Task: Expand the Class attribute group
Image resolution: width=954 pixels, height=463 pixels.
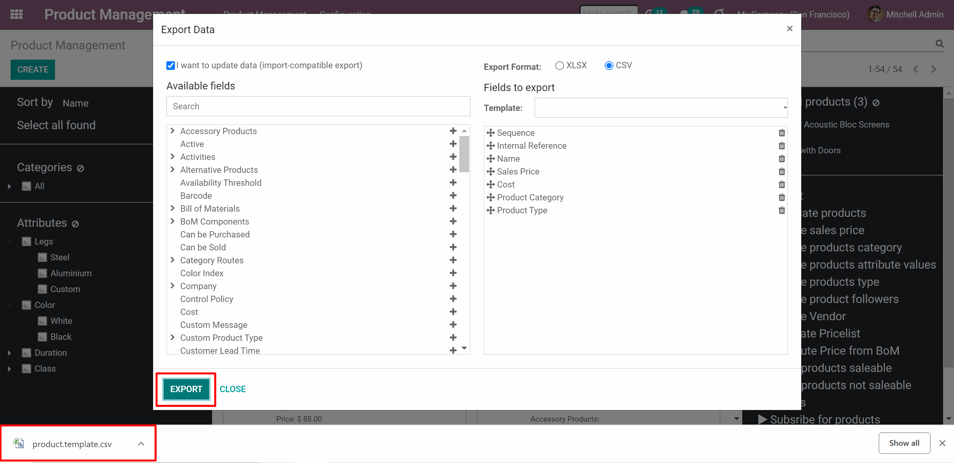Action: 9,369
